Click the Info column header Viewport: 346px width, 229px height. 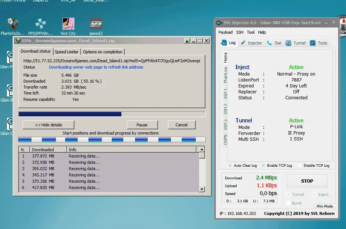pyautogui.click(x=131, y=150)
